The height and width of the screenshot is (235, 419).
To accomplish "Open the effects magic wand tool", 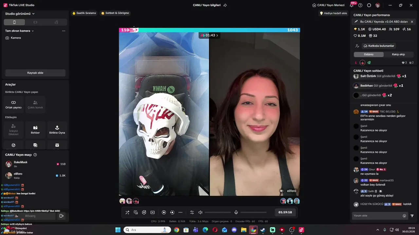I will tap(127, 212).
